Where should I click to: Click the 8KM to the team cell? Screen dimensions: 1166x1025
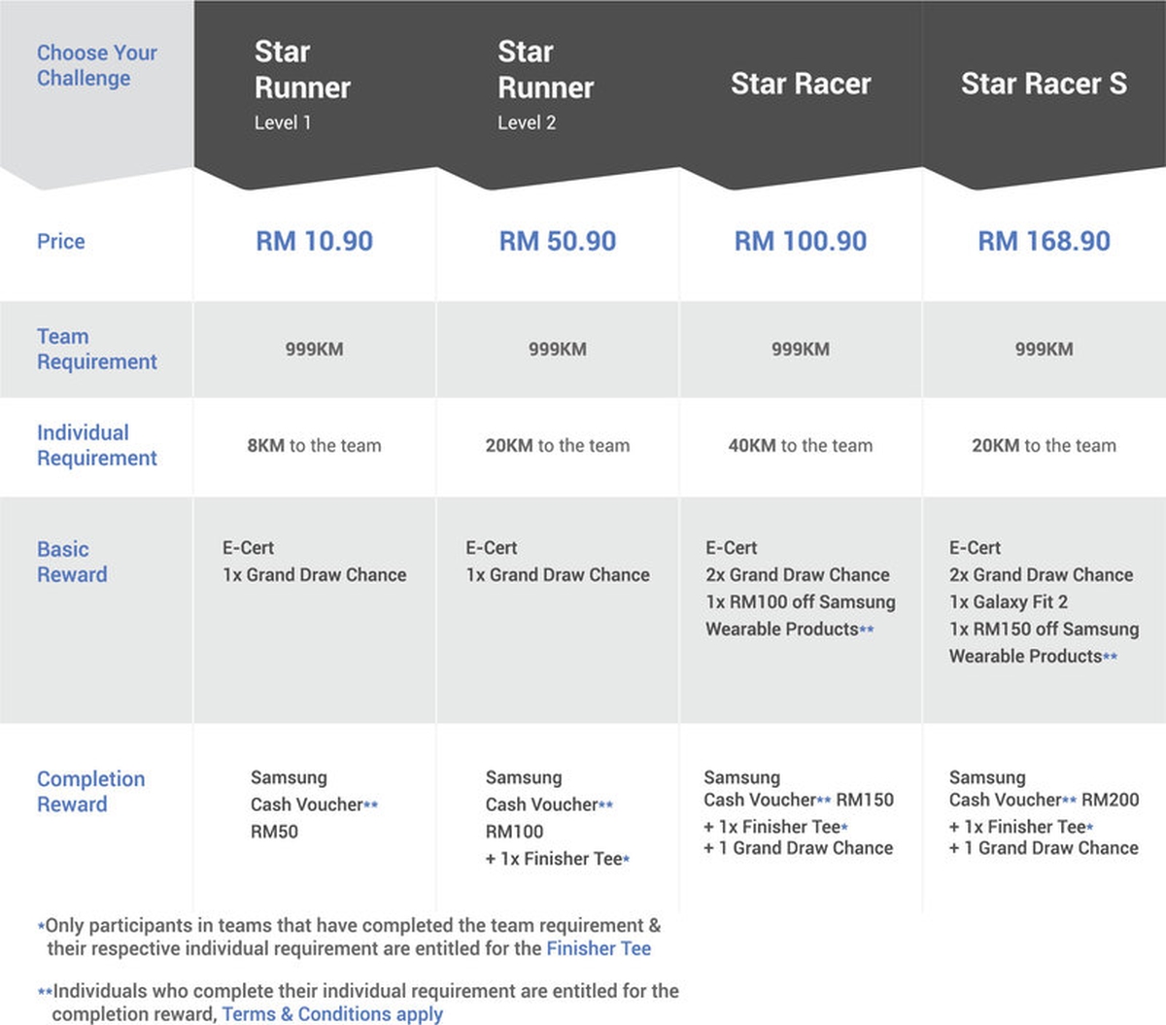(x=314, y=446)
